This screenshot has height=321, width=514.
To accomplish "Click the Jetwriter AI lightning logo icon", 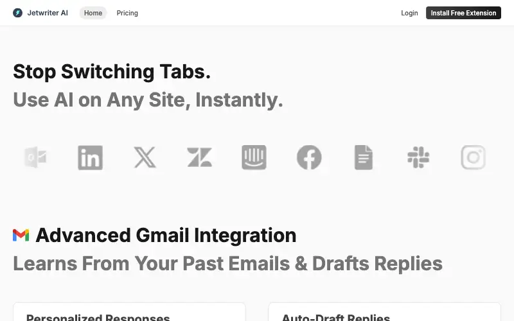I will click(x=18, y=13).
